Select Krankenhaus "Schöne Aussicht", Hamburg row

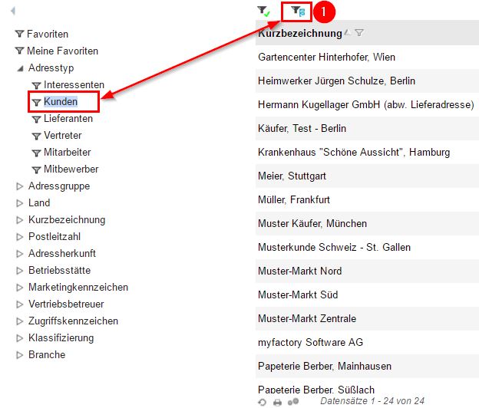(367, 153)
